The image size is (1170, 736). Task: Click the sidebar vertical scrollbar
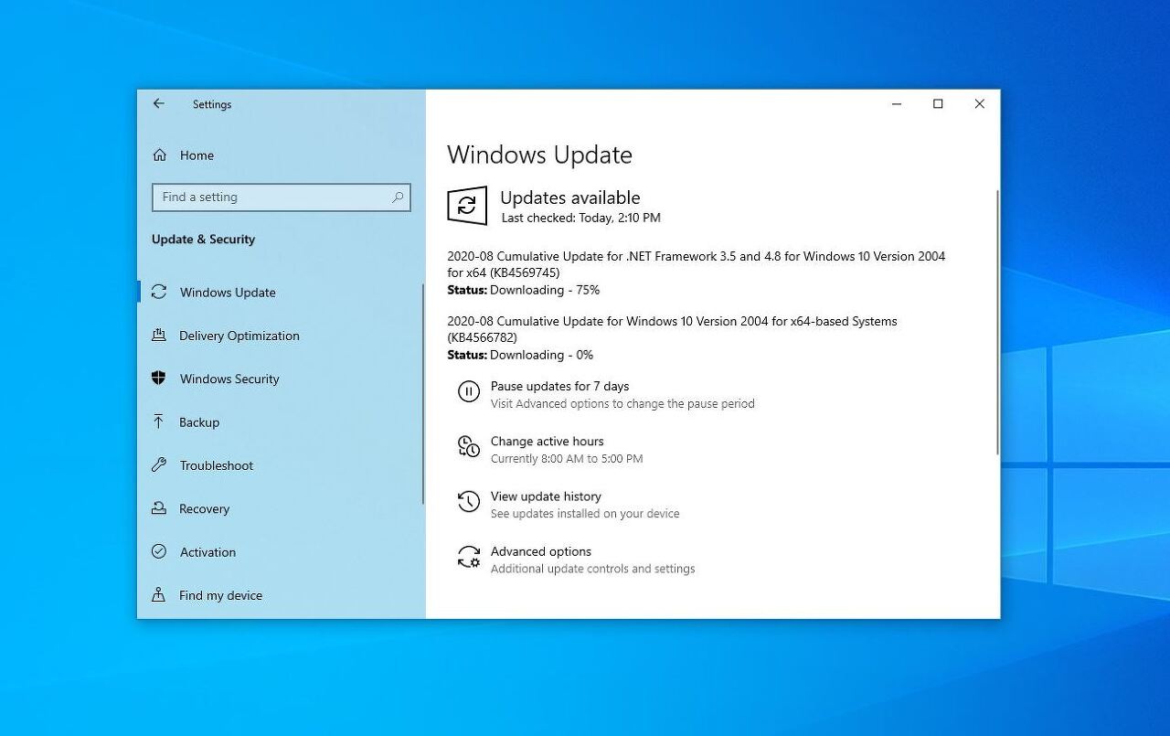click(423, 393)
